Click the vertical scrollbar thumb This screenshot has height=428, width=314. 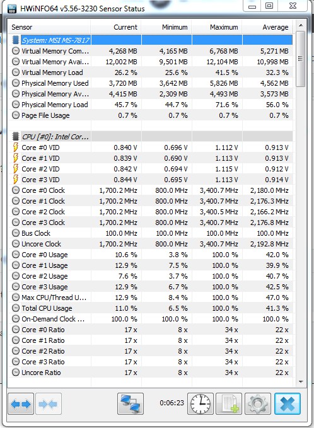point(301,59)
